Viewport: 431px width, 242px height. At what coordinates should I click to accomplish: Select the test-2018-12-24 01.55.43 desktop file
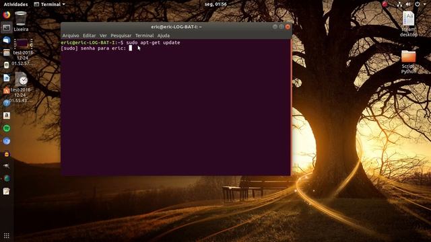coord(21,87)
